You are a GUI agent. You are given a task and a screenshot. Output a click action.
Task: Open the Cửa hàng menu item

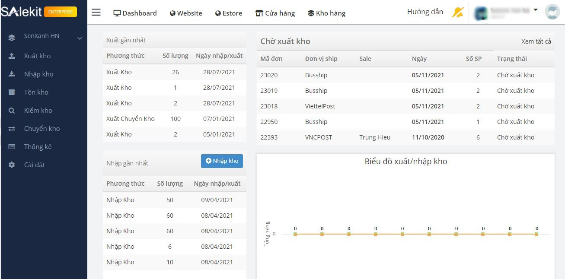click(x=275, y=13)
